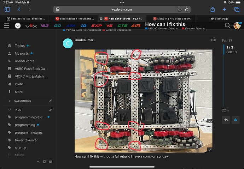Toggle the Safari sidebar icon
This screenshot has height=169, width=244.
pos(7,10)
